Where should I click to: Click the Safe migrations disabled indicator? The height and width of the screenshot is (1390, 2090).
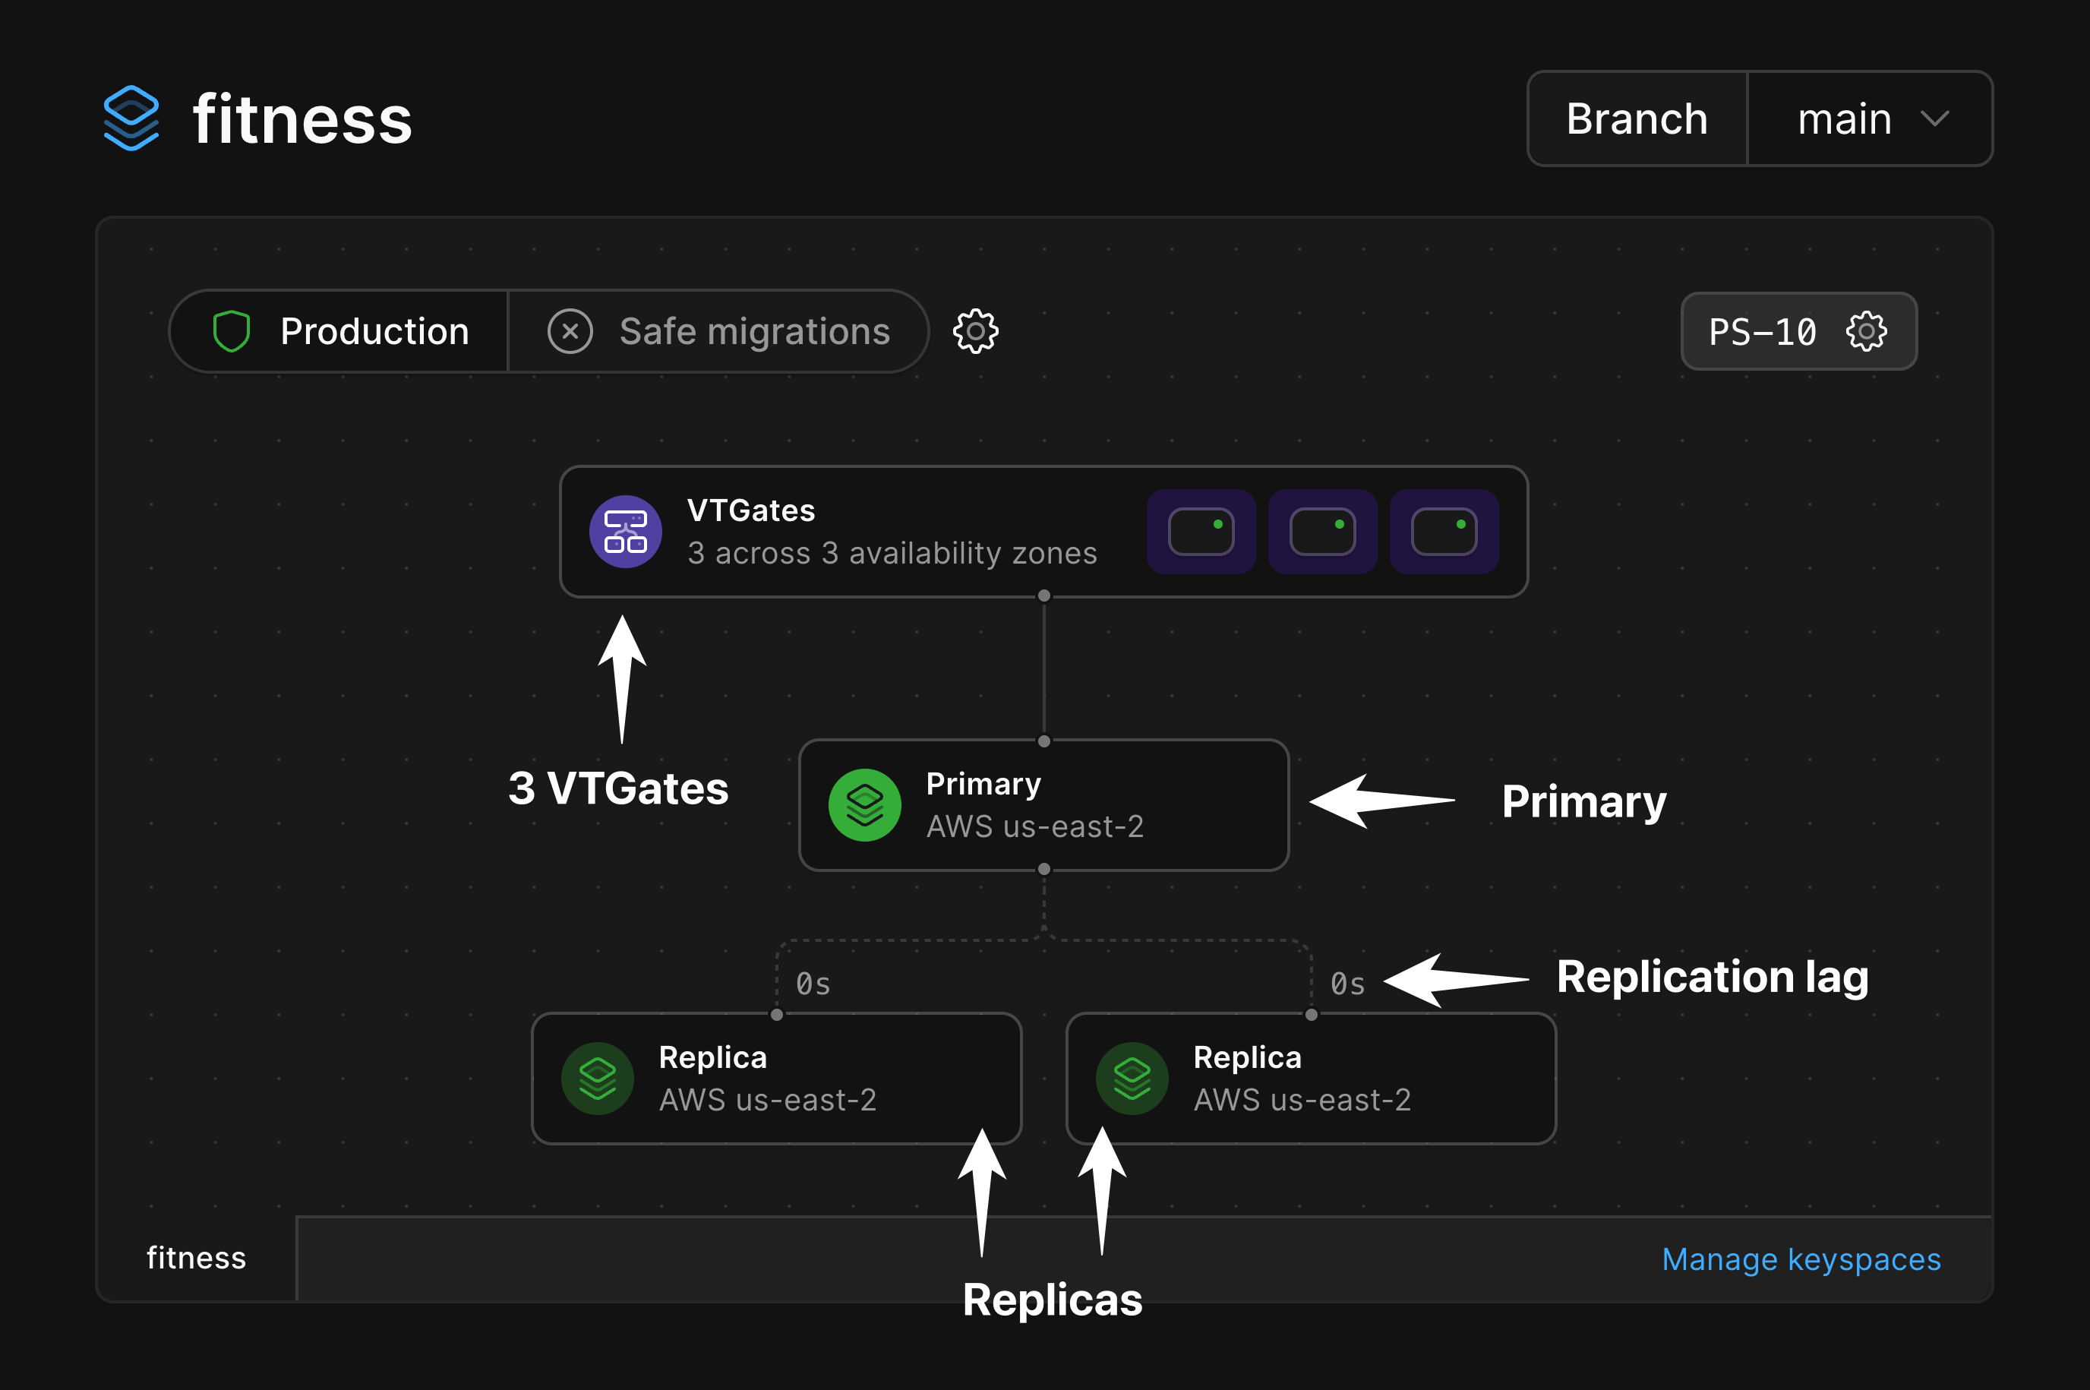pyautogui.click(x=570, y=330)
